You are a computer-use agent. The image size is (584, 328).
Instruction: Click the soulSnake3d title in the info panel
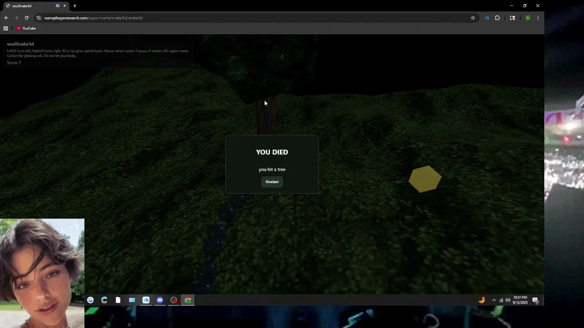coord(21,44)
